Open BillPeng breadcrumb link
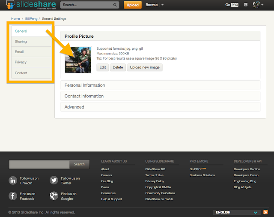Screen dimensions: 274x217 [x=31, y=18]
